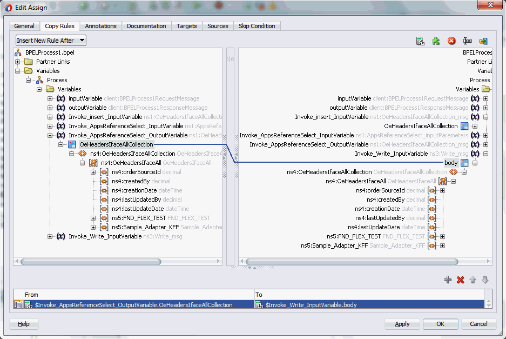Click the Process icon in left tree
This screenshot has height=339, width=506.
[x=39, y=80]
